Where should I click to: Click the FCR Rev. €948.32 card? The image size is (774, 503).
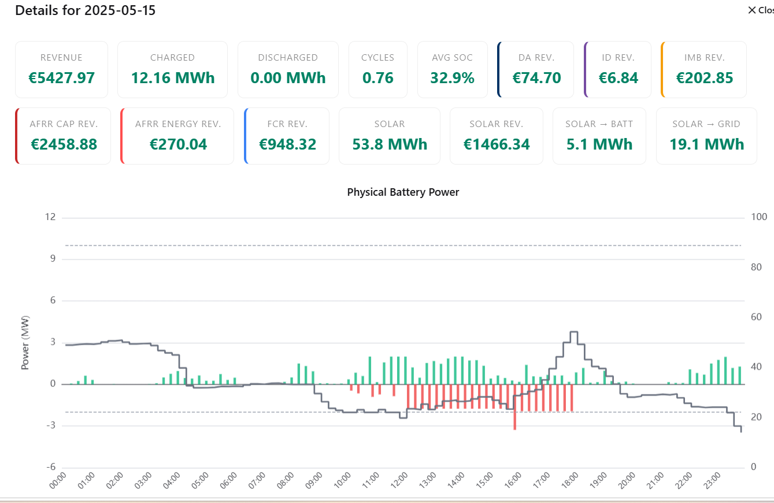point(287,136)
